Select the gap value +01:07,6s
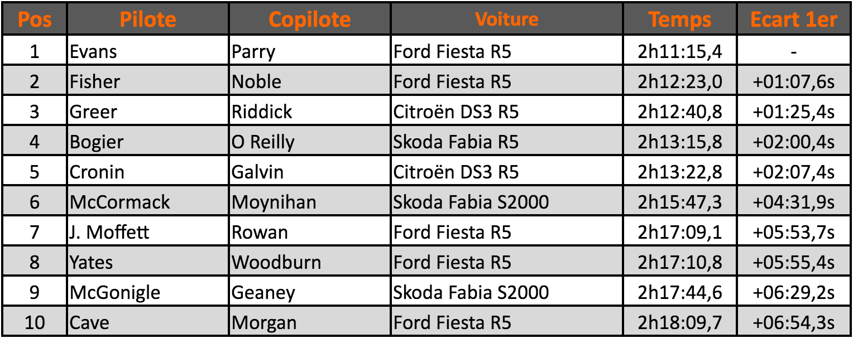This screenshot has height=338, width=853. tap(793, 82)
